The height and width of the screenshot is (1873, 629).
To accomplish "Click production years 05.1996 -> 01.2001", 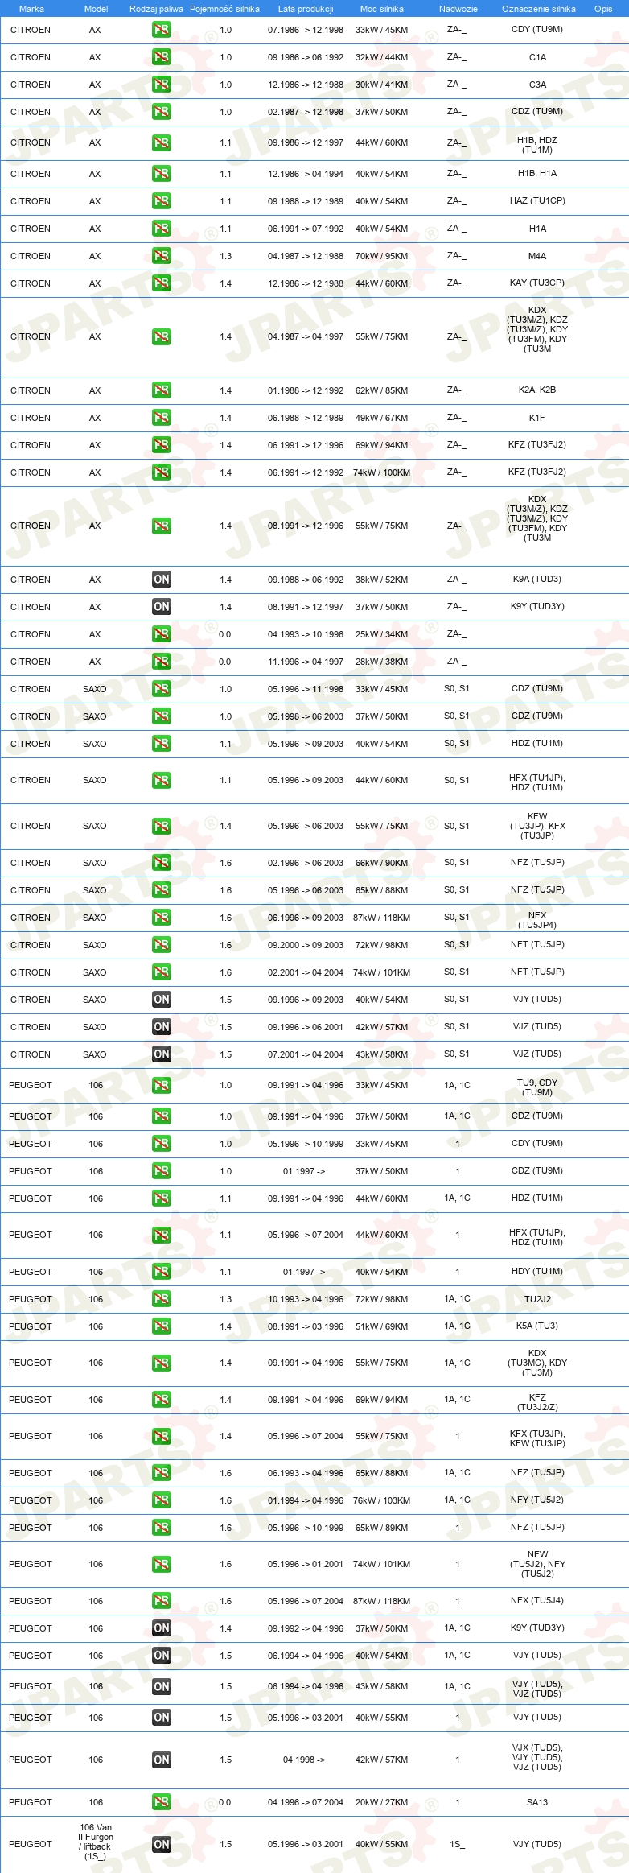I will coord(306,1565).
